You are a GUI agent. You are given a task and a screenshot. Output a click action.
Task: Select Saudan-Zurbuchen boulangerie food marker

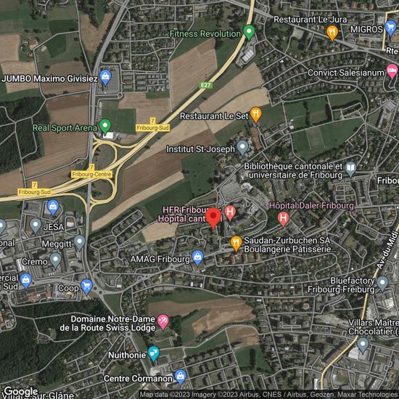point(236,243)
